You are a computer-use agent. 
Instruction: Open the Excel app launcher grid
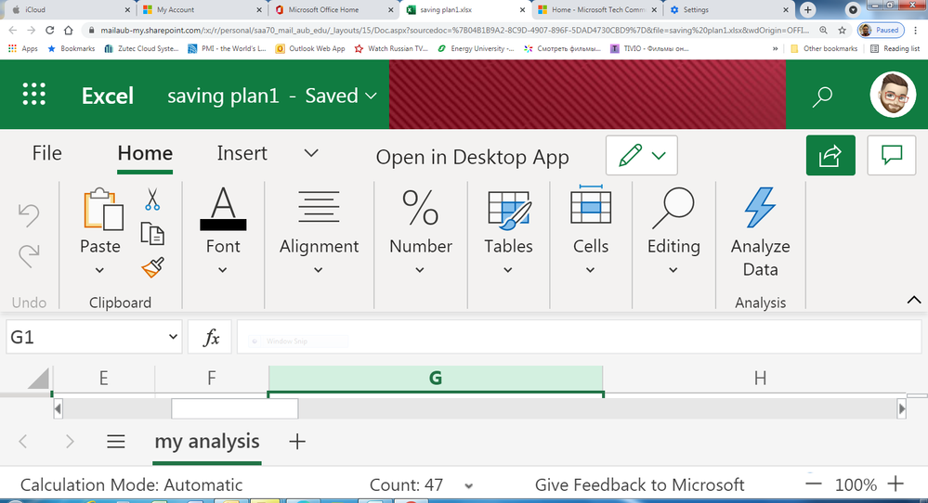tap(33, 95)
